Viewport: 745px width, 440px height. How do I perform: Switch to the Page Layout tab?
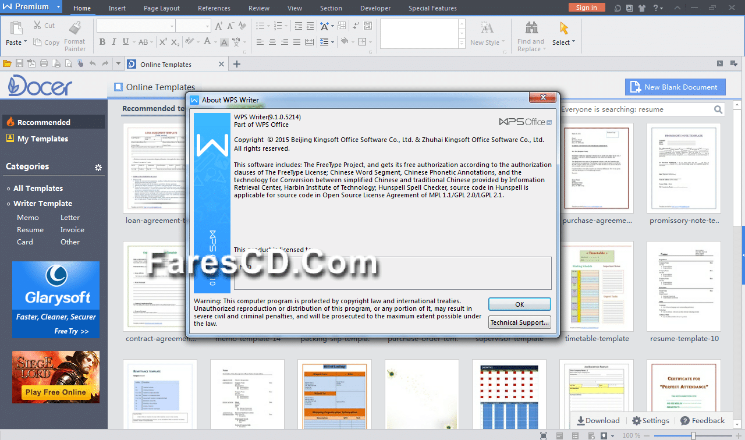click(x=162, y=8)
